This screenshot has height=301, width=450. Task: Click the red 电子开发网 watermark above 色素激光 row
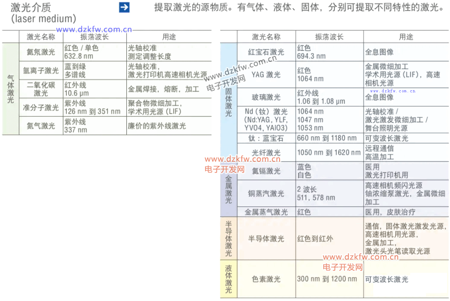click(343, 267)
